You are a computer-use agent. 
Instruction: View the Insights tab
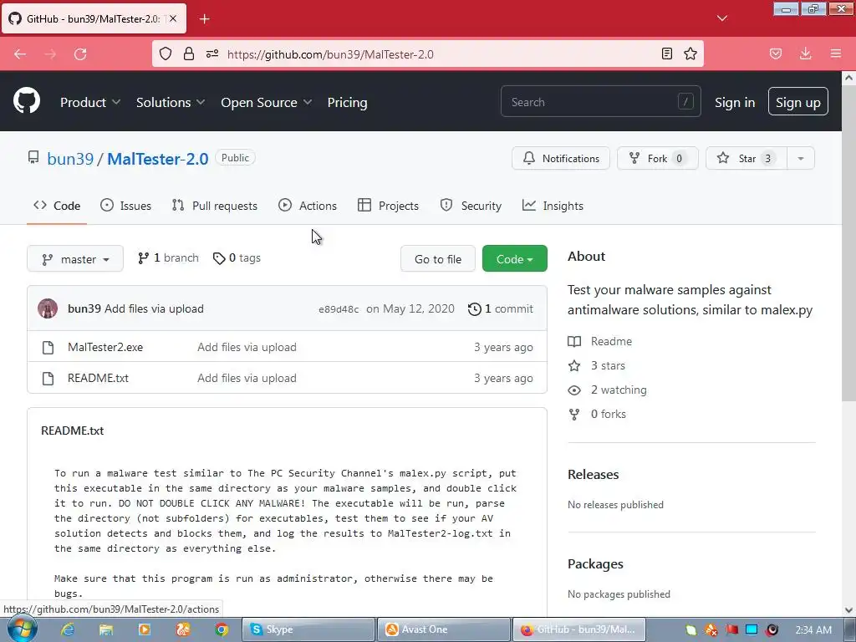[x=553, y=206]
